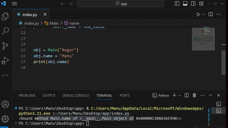The height and width of the screenshot is (128, 228).
Task: Switch to the DEBUG CONSOLE tab
Action: pos(76,96)
